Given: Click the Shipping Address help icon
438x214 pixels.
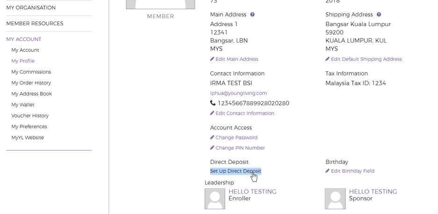Looking at the screenshot, I should tap(379, 15).
